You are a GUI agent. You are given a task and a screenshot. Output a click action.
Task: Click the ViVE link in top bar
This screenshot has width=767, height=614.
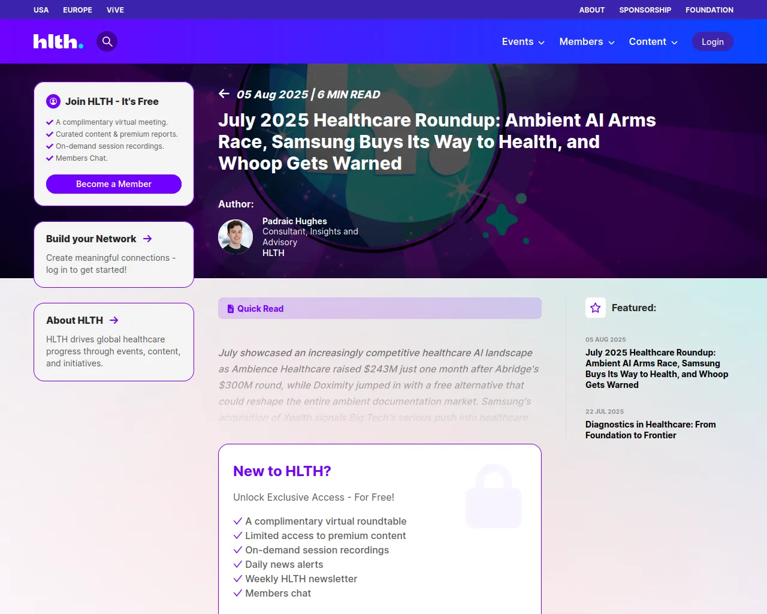coord(115,10)
